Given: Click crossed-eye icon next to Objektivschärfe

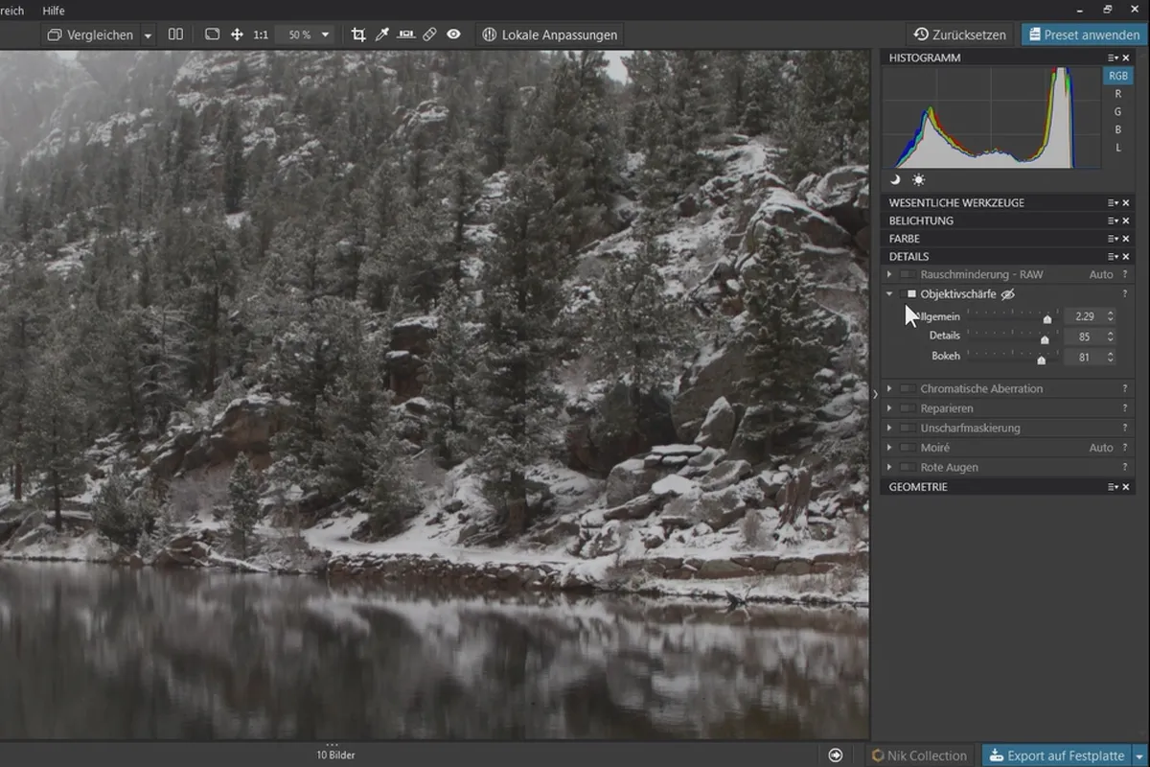Looking at the screenshot, I should (x=1007, y=294).
